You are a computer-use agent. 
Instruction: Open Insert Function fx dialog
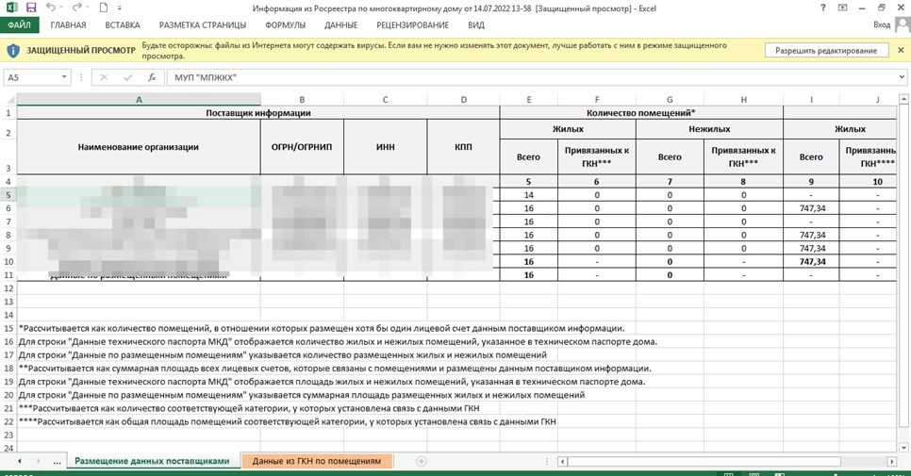[x=152, y=77]
